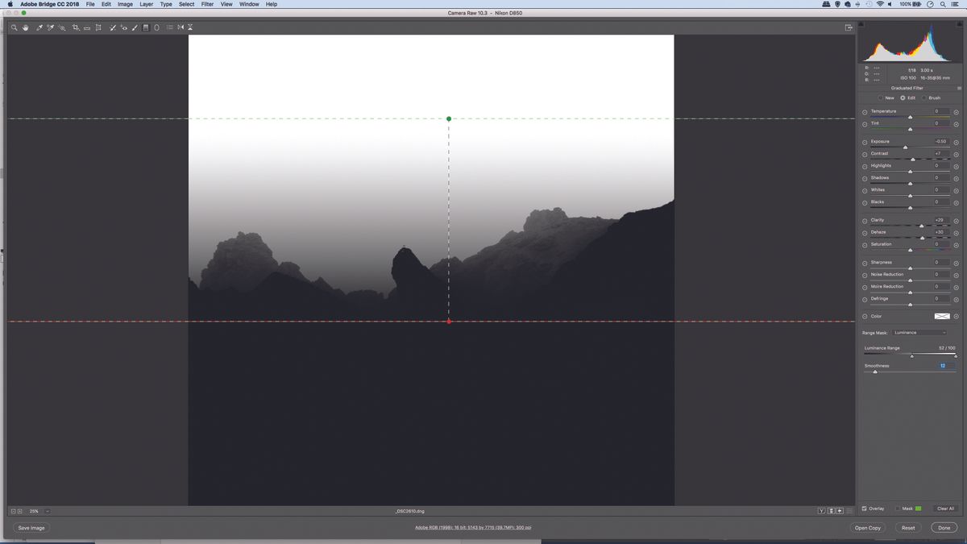Select the Zoom tool
This screenshot has width=967, height=544.
coord(13,27)
